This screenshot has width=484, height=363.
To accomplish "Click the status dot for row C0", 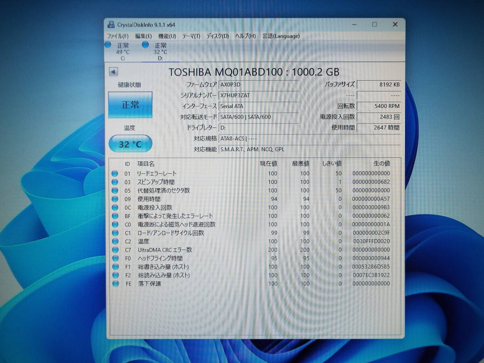I will tap(115, 224).
